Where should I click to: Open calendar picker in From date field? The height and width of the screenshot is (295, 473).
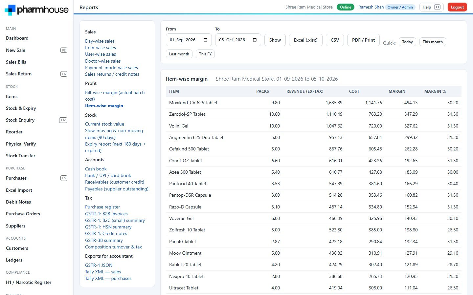coord(206,40)
